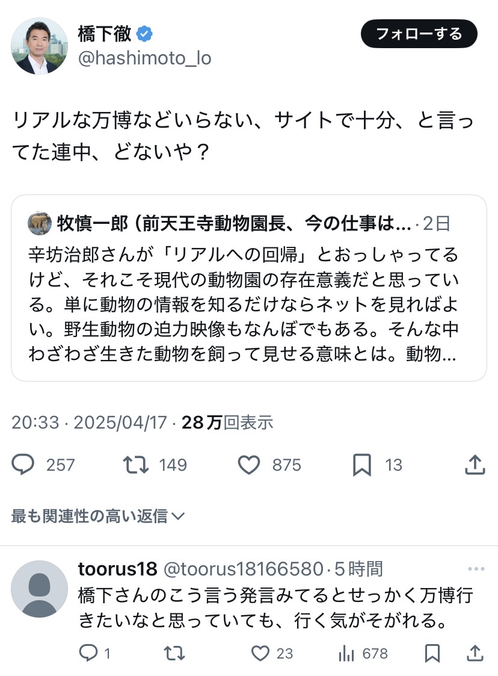Open reply to toorus18 comment
Image resolution: width=498 pixels, height=676 pixels.
[88, 653]
